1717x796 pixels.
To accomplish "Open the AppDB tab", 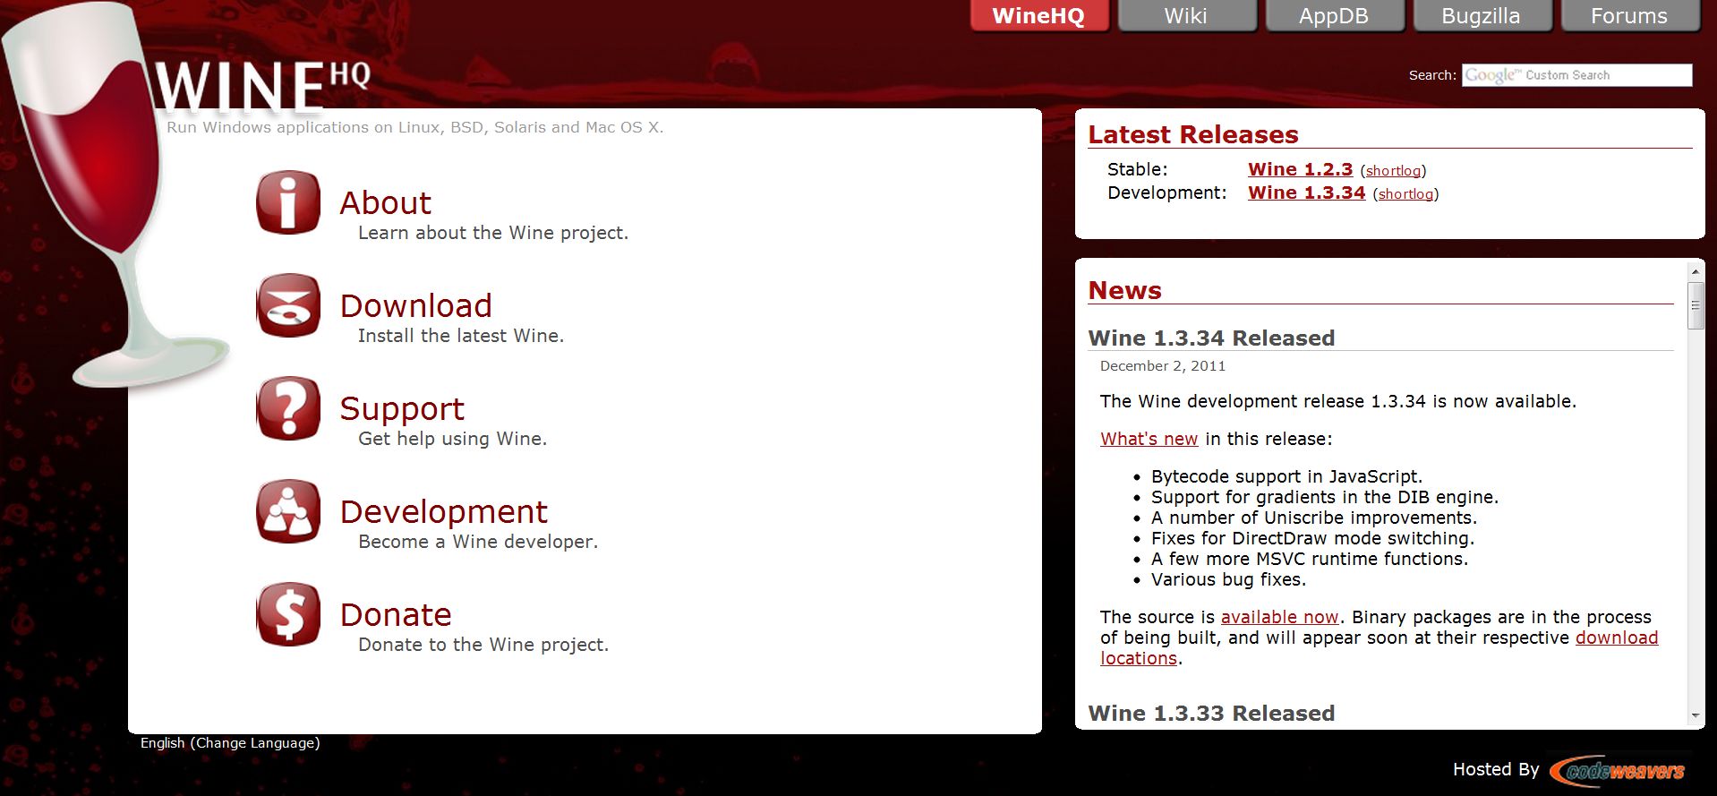I will [x=1334, y=16].
